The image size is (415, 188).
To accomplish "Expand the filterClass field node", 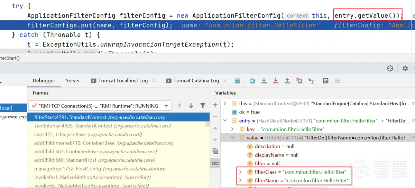I will coord(240,172).
